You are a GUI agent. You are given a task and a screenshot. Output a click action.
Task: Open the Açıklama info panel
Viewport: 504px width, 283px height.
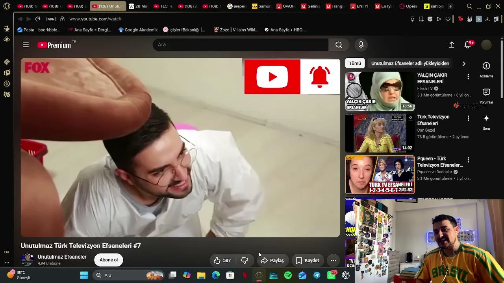tap(486, 70)
